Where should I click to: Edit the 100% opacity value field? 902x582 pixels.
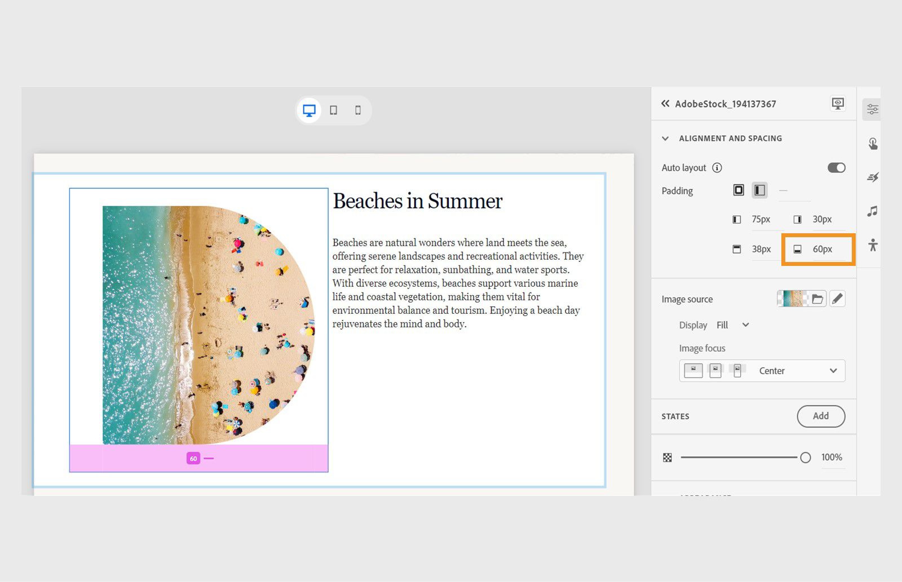tap(832, 457)
